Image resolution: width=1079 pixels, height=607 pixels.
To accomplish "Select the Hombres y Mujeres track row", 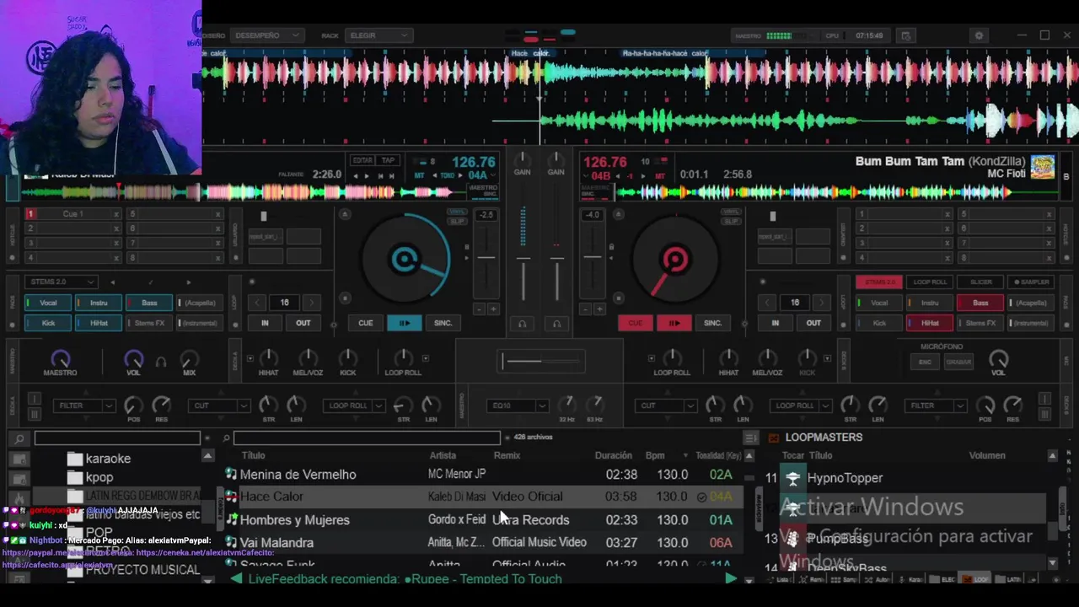I will pyautogui.click(x=483, y=520).
